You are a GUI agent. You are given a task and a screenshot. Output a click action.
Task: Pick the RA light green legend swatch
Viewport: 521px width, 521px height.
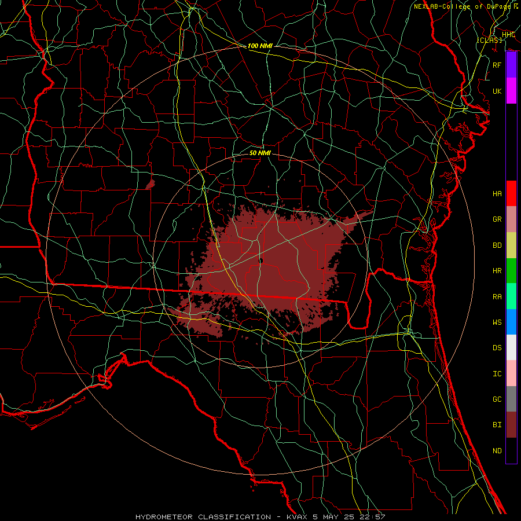coord(511,296)
